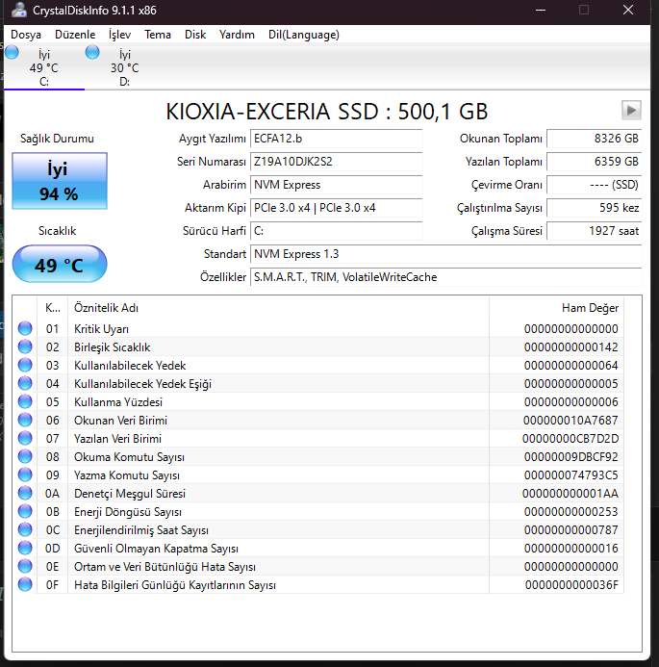Screen dimensions: 659x667
Task: Click the CrystalDiskInfo title bar app icon
Action: 19,10
